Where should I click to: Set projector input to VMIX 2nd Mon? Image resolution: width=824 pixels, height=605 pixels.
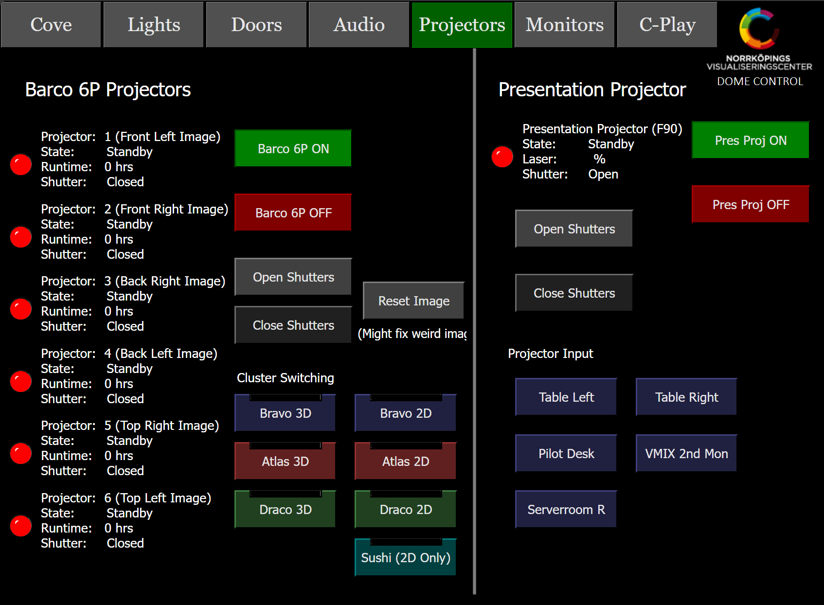click(686, 453)
